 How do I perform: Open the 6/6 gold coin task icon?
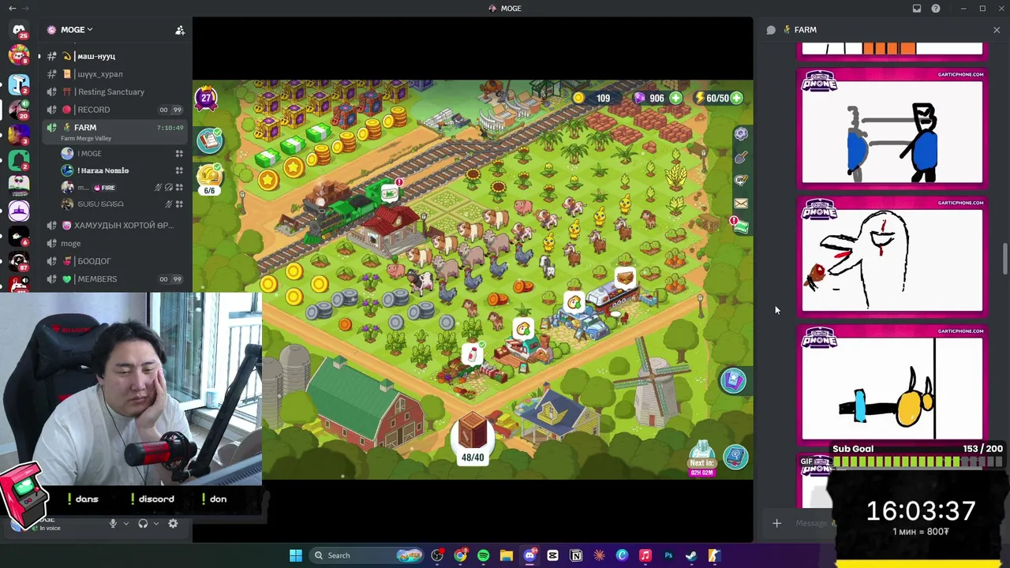coord(209,178)
